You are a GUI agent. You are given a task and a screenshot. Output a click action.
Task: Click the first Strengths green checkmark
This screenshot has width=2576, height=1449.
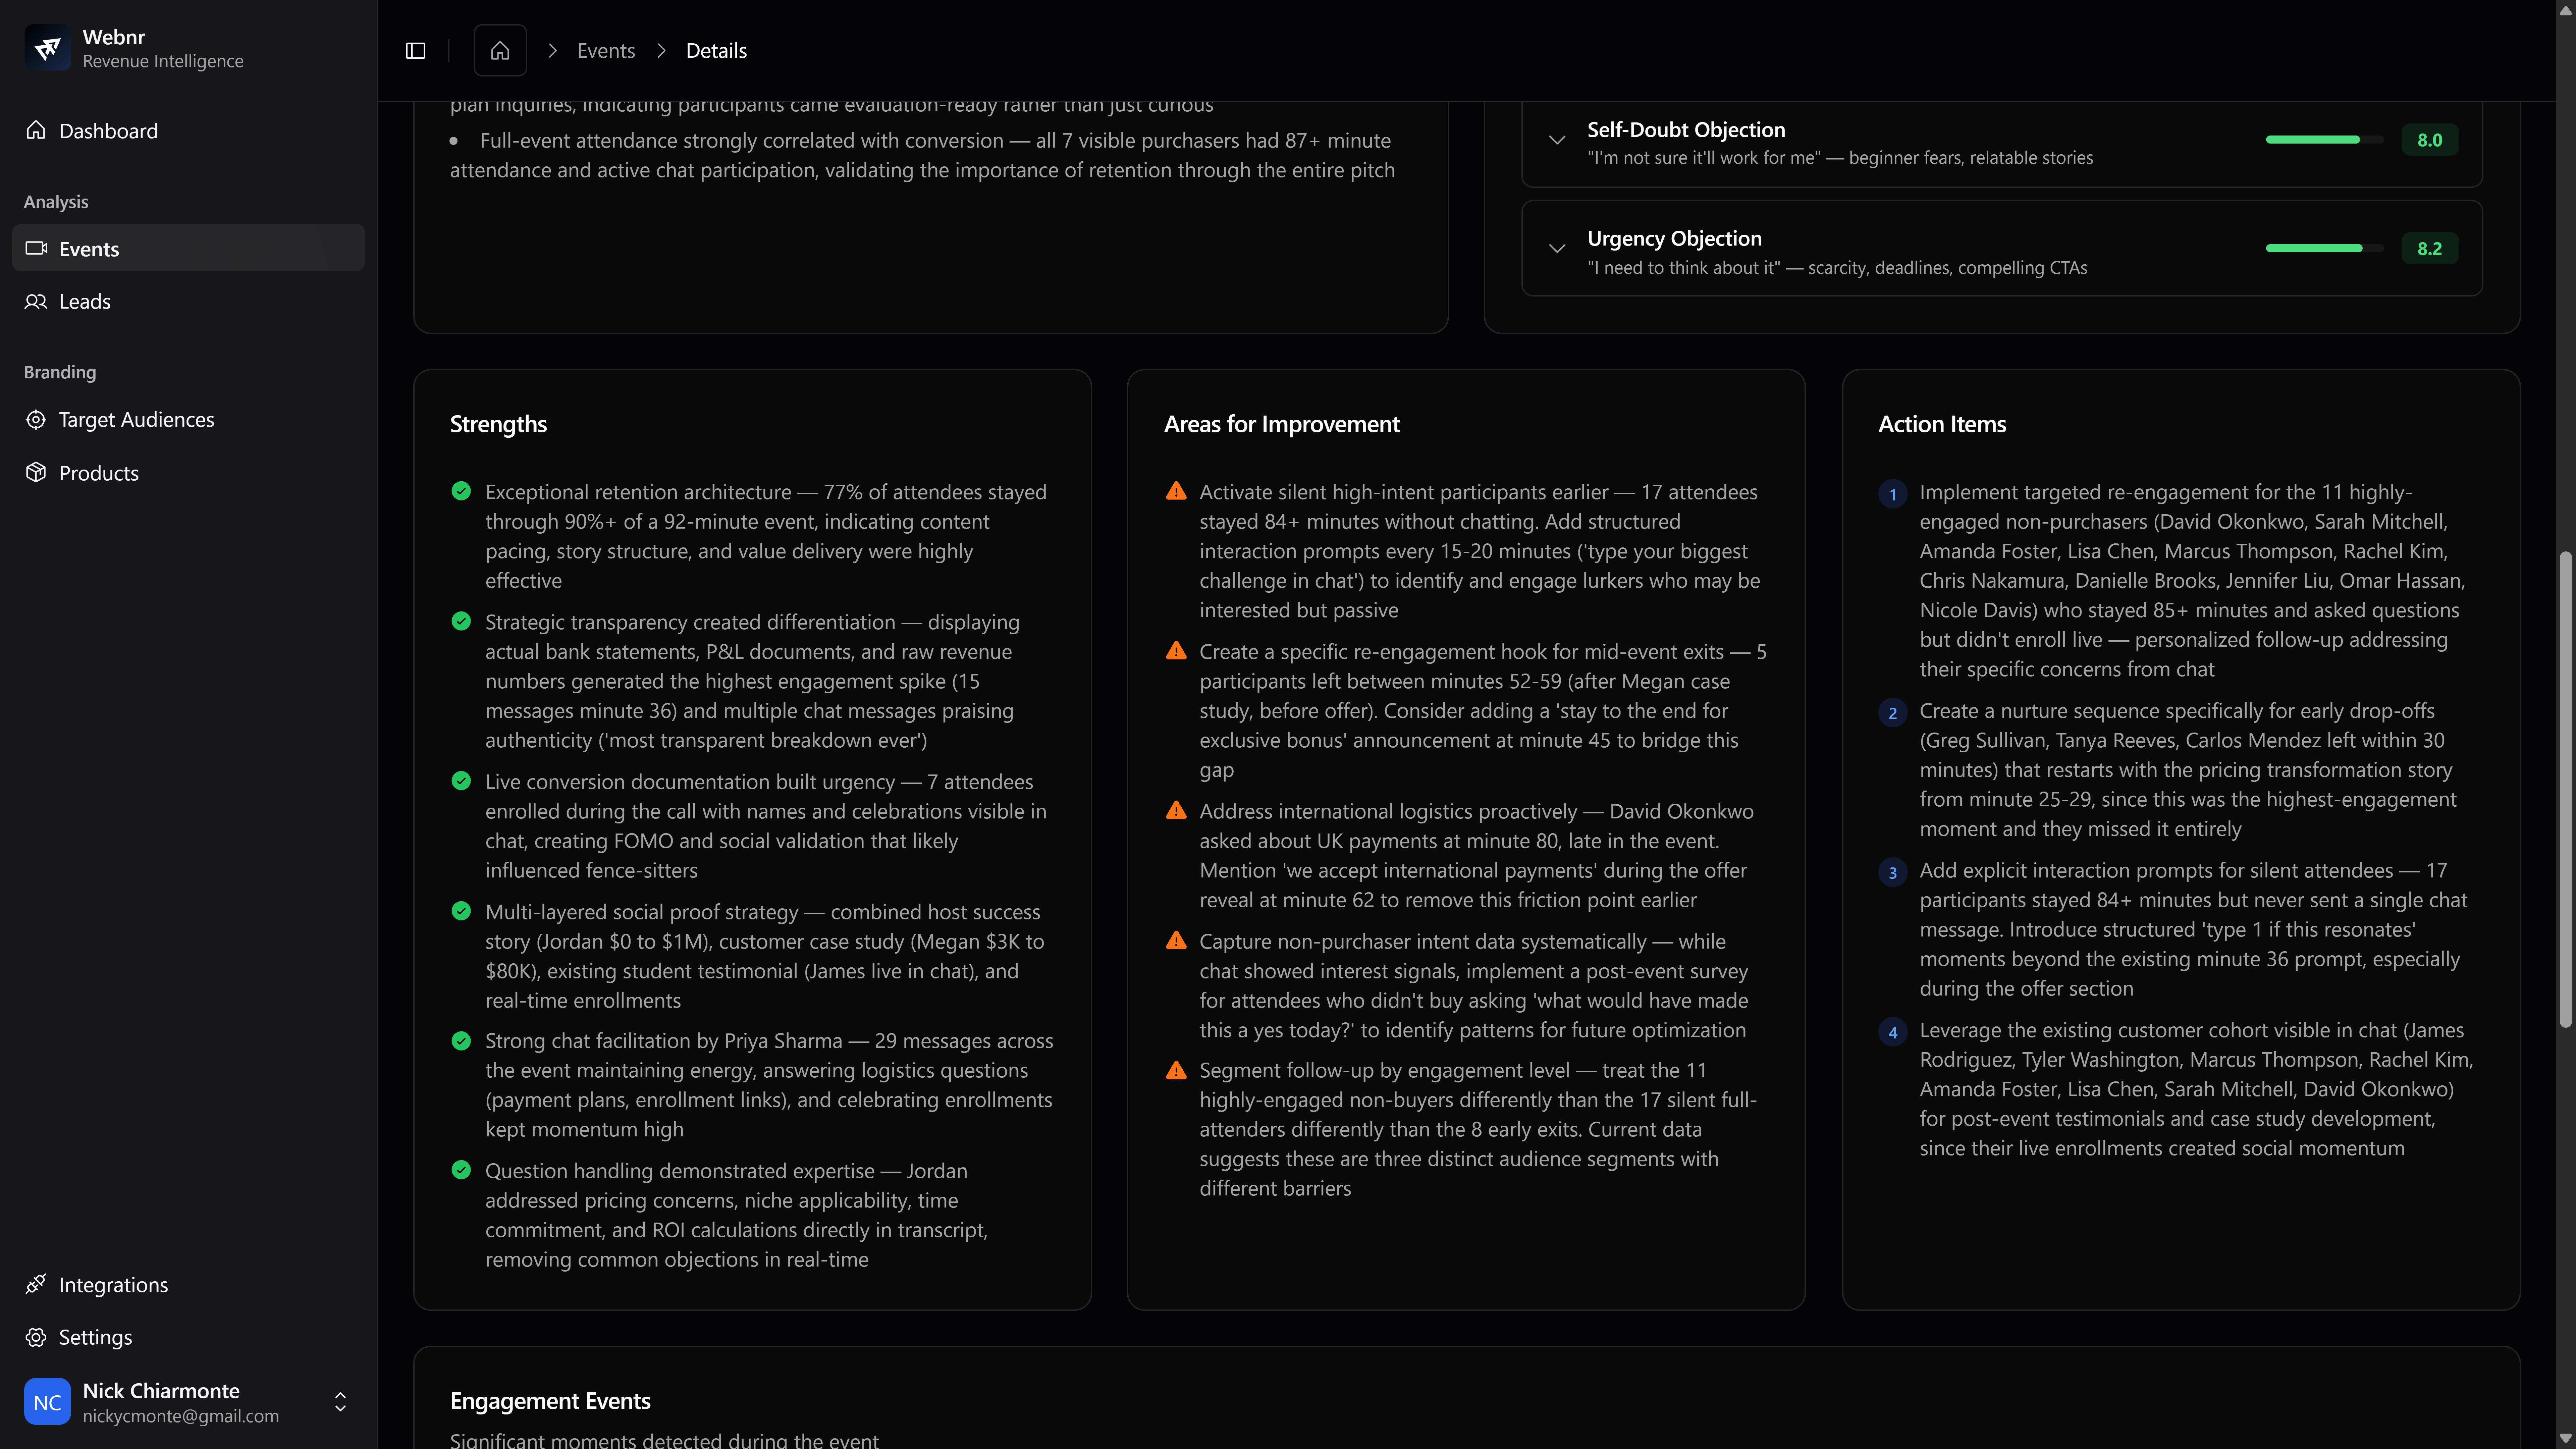click(461, 491)
